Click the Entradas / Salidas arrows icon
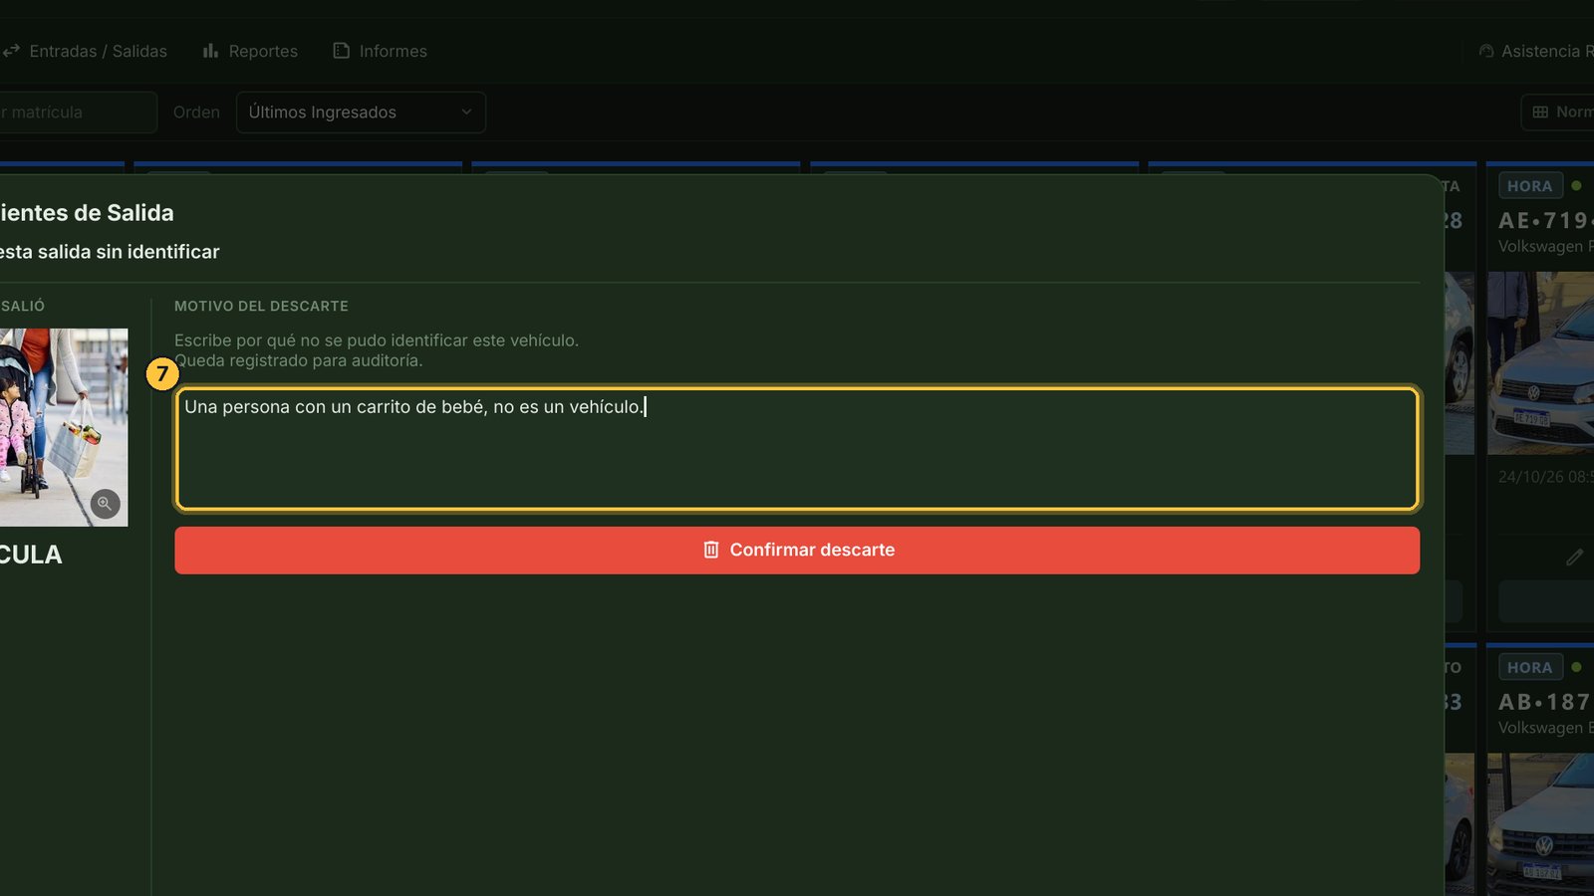 11,51
